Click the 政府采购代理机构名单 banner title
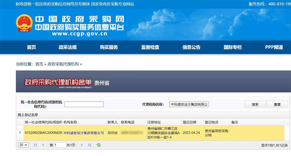Screen dimensions: 291x156 [58, 82]
